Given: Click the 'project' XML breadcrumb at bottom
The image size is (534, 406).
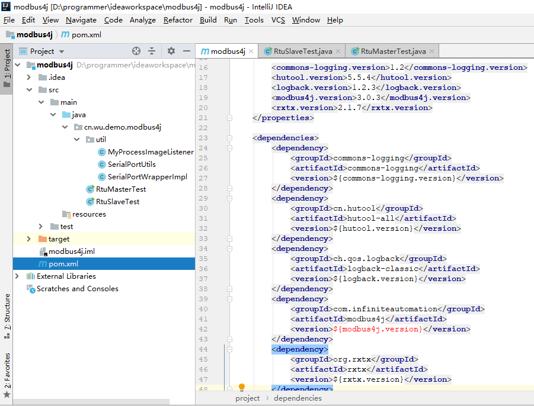Looking at the screenshot, I should (247, 398).
